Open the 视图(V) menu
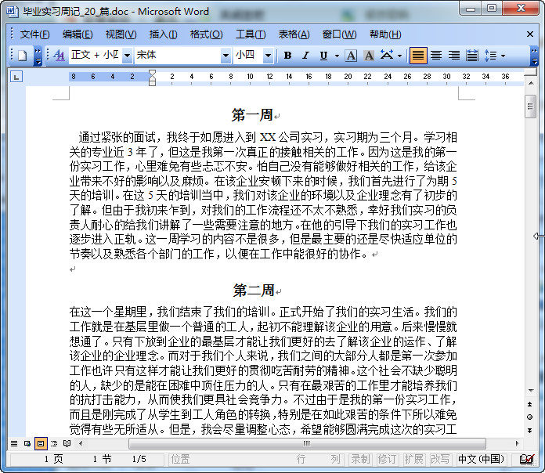 121,34
